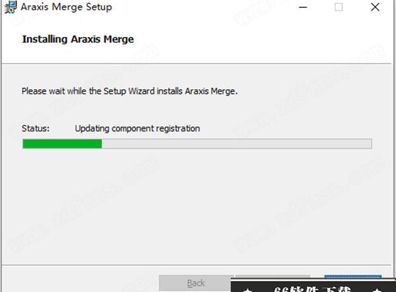Viewport: 396px width, 292px height.
Task: Click the 66软件下载 banner text
Action: click(x=313, y=289)
